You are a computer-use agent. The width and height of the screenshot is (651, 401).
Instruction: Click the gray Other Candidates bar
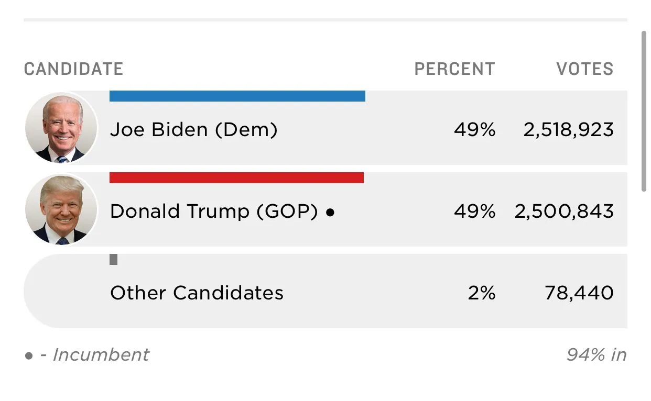pos(113,259)
